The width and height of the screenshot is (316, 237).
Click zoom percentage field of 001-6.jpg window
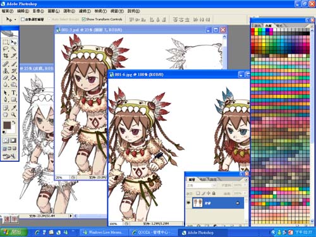[x=115, y=224]
